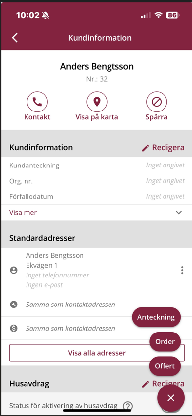Open the Visa på karta pin icon
The height and width of the screenshot is (416, 192).
pos(97,102)
